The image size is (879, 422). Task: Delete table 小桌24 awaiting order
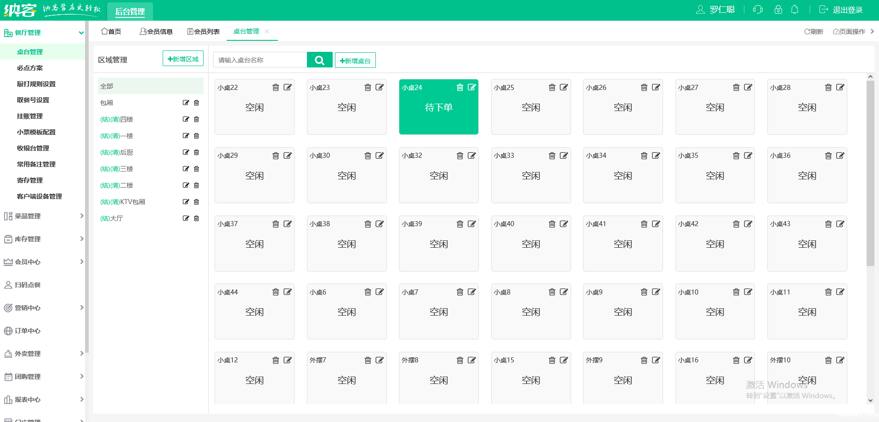tap(460, 88)
